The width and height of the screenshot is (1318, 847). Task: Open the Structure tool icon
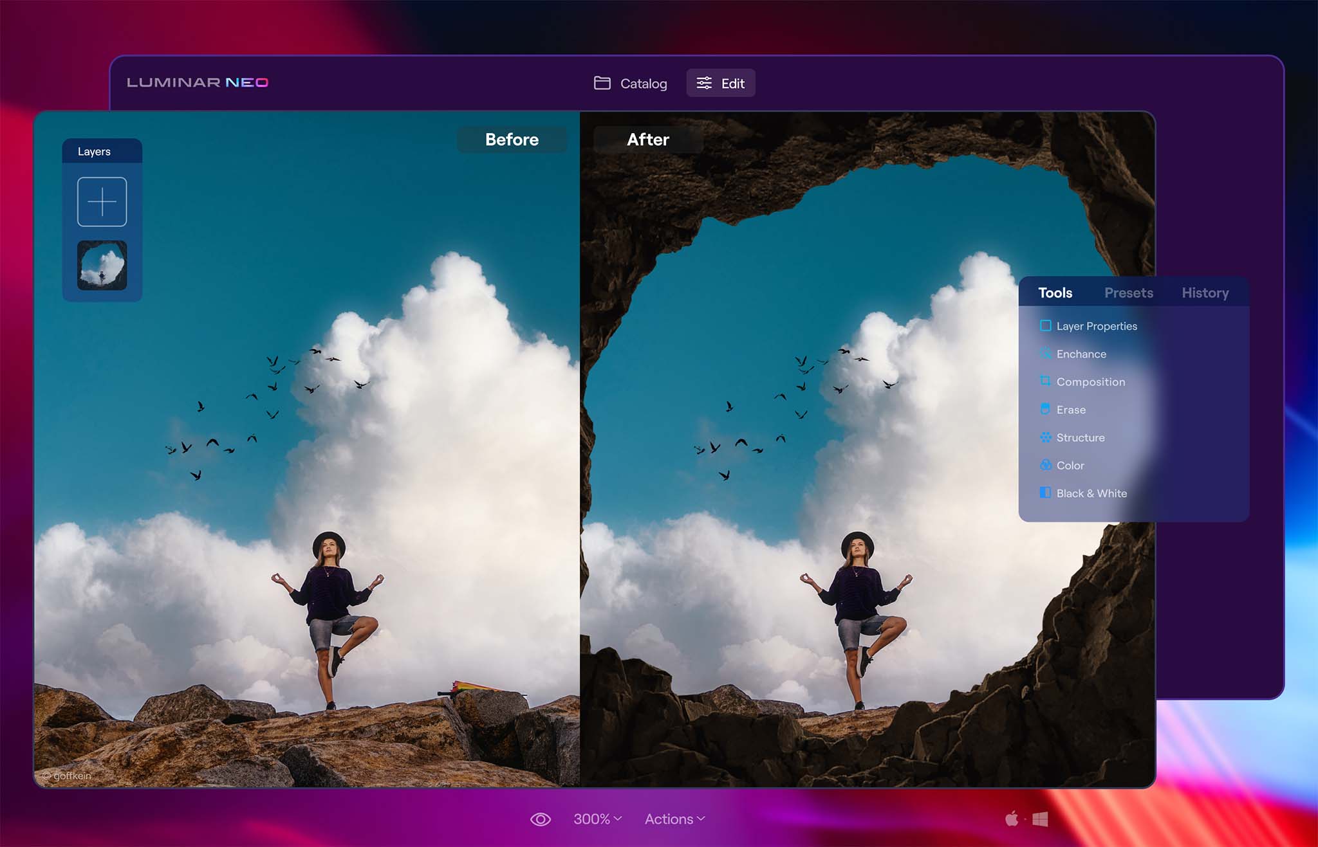[1046, 437]
